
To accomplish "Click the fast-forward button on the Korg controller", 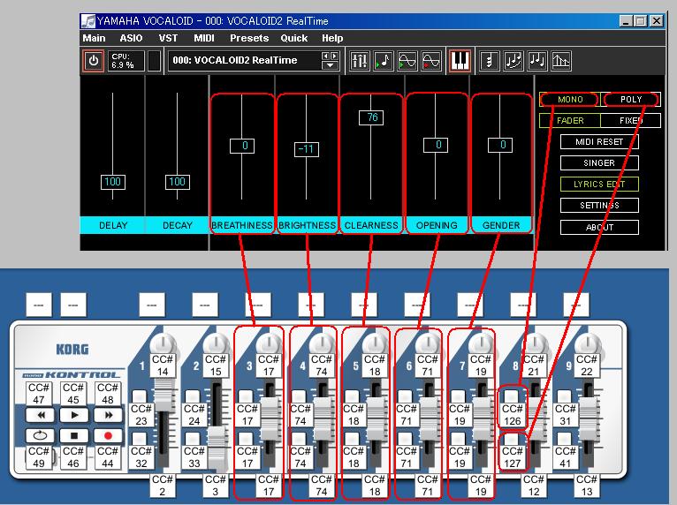I will (x=109, y=415).
